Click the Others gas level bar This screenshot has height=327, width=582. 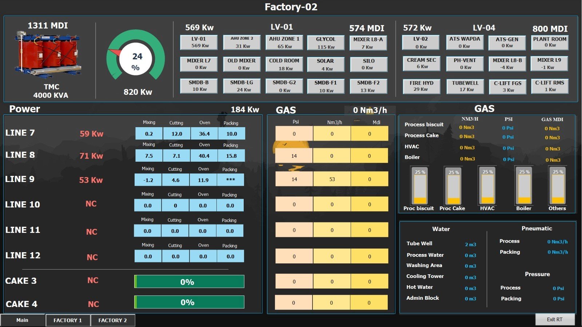pos(558,186)
